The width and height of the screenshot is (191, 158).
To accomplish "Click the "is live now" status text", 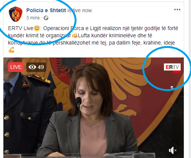I will 80,10.
